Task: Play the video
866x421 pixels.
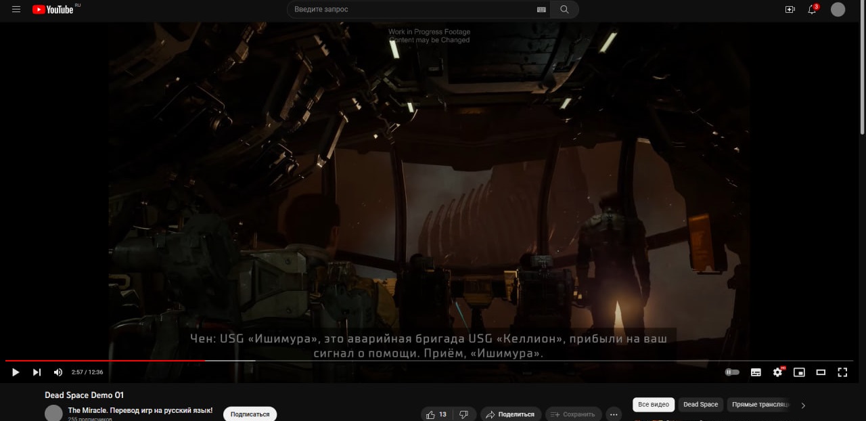Action: point(16,372)
